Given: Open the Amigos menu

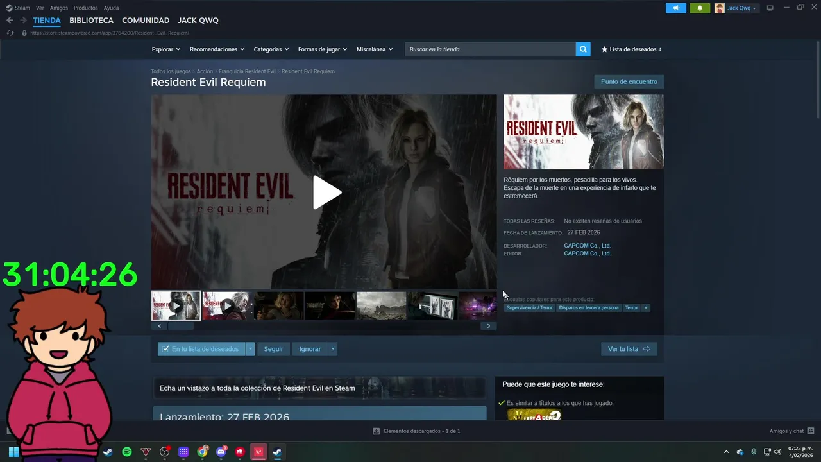Looking at the screenshot, I should pyautogui.click(x=59, y=8).
